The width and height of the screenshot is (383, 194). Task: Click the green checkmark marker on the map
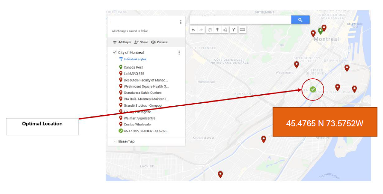pyautogui.click(x=313, y=90)
